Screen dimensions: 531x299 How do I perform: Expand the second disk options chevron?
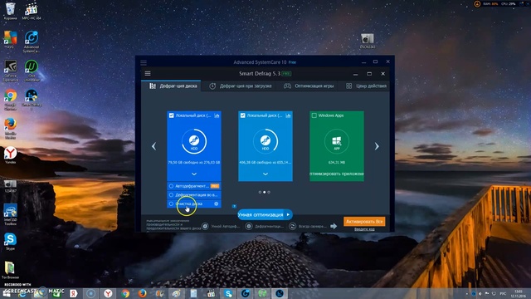[x=265, y=174]
